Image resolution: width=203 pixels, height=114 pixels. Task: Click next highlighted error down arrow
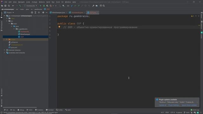coord(199,16)
